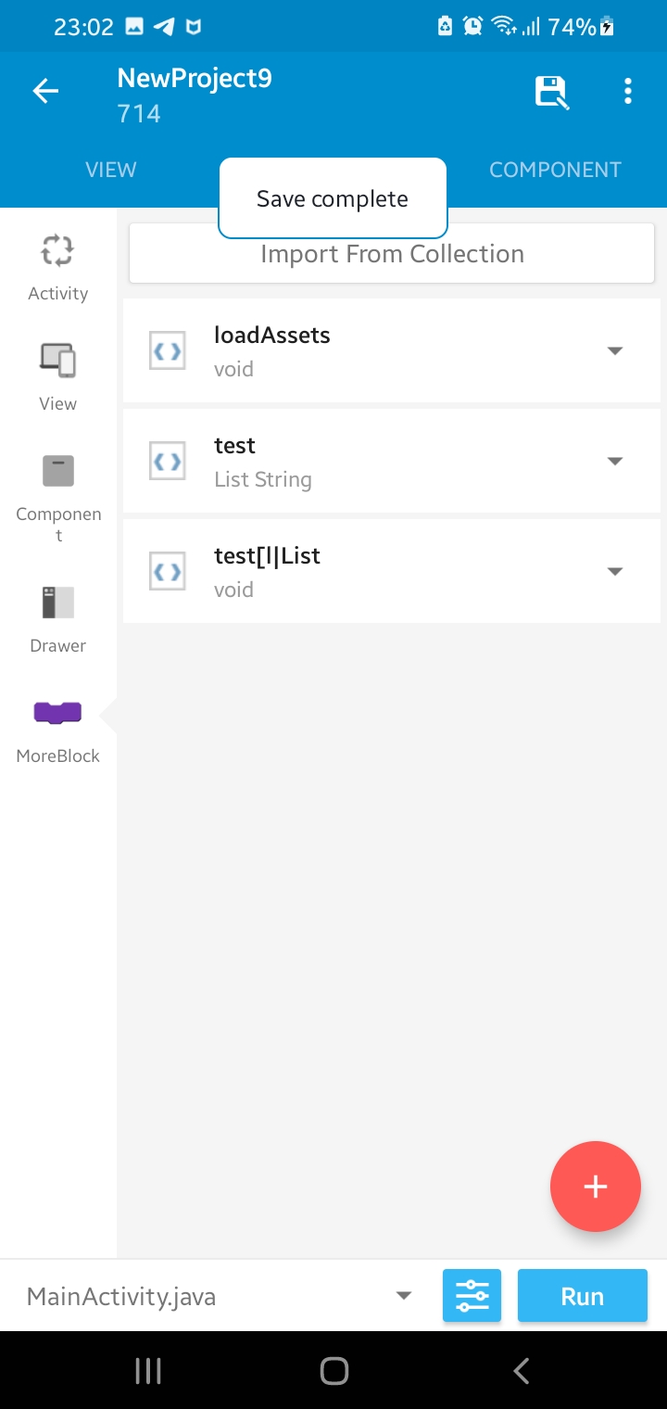Tap the code icon next to loadAssets
This screenshot has width=667, height=1409.
click(x=167, y=350)
